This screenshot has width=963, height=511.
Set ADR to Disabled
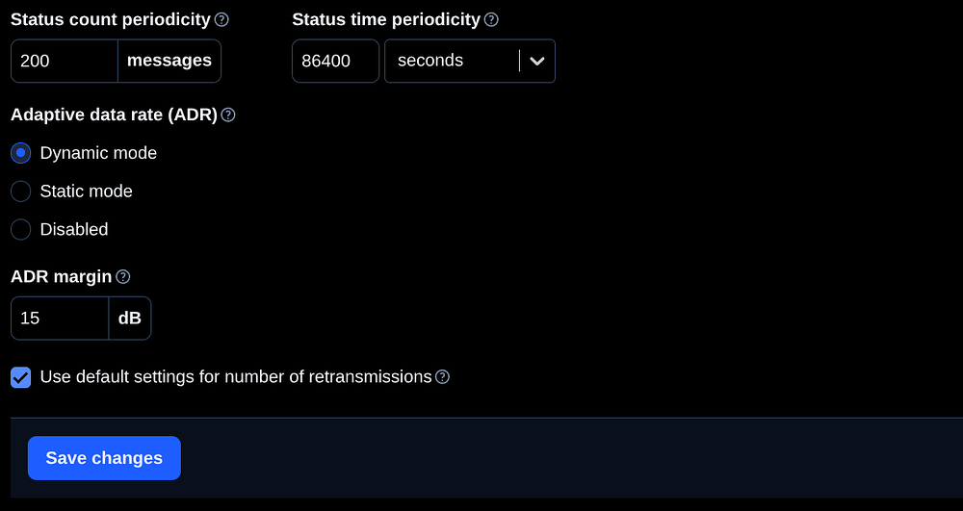click(x=21, y=229)
